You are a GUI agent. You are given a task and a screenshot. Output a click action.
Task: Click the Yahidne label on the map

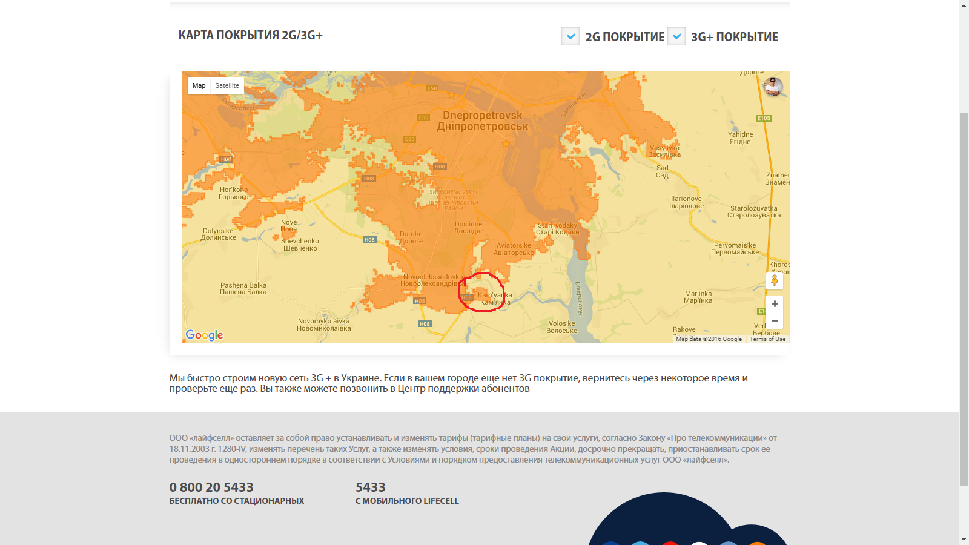tap(740, 138)
